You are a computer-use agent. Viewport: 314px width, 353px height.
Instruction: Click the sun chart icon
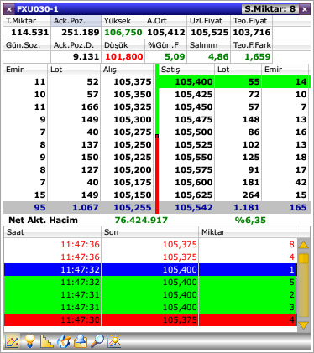114,341
